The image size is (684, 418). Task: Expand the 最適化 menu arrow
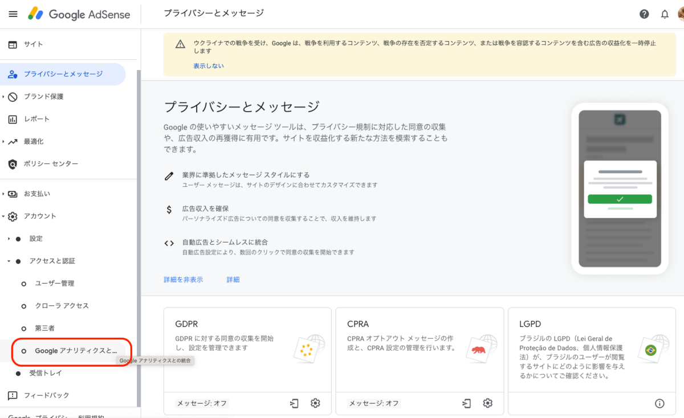3,142
